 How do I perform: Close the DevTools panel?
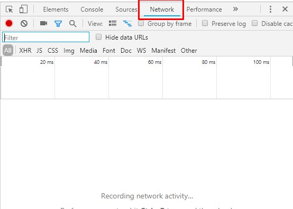285,9
